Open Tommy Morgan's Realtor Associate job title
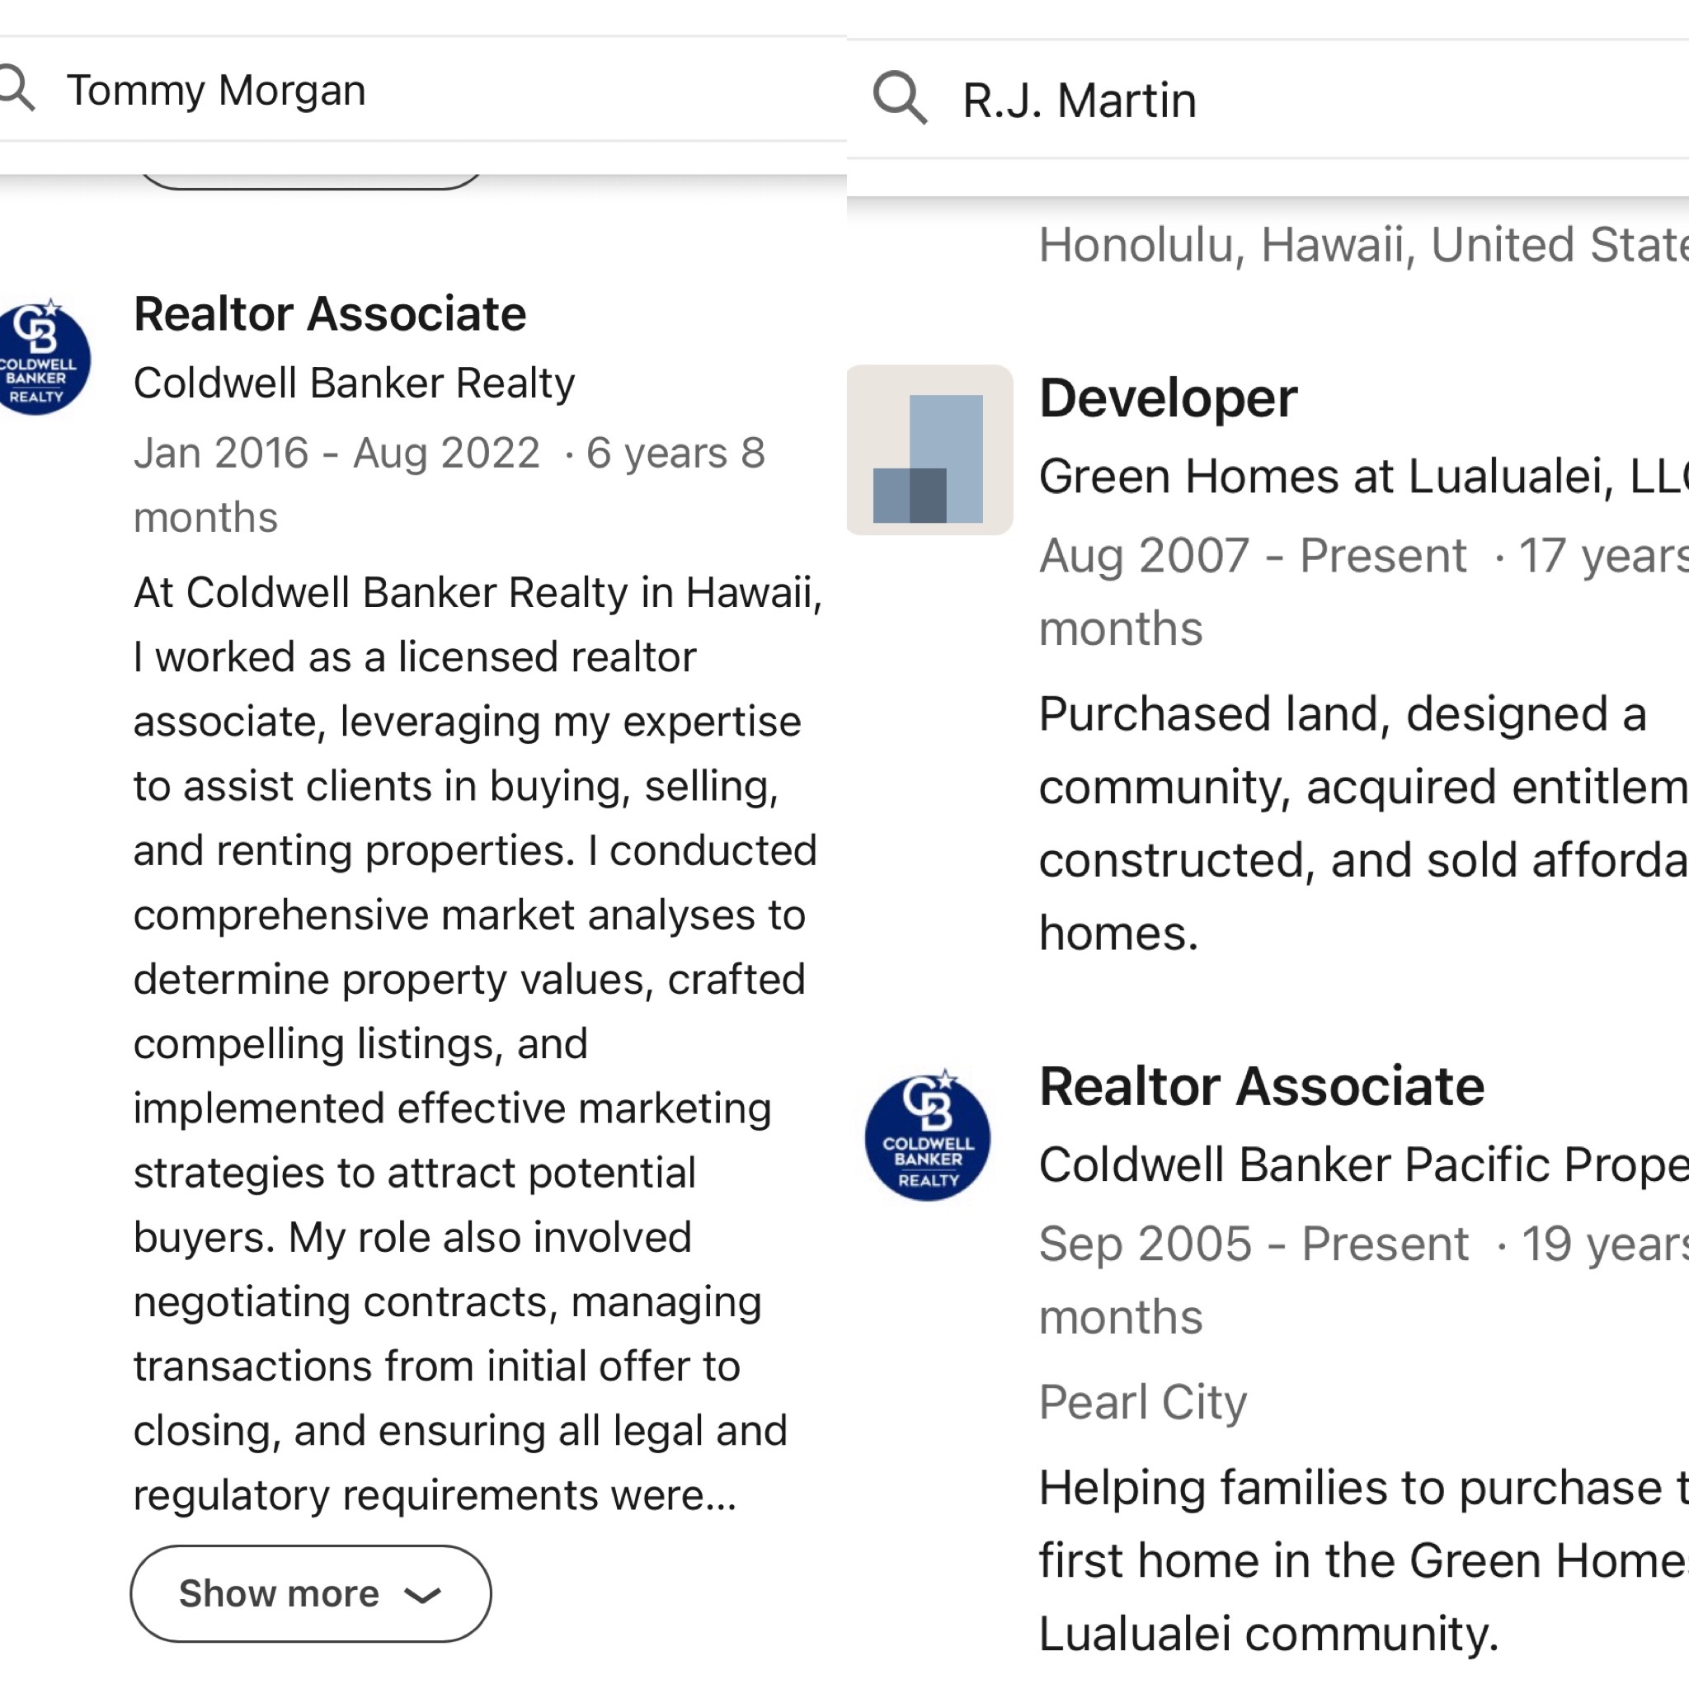This screenshot has width=1689, height=1689. point(330,314)
